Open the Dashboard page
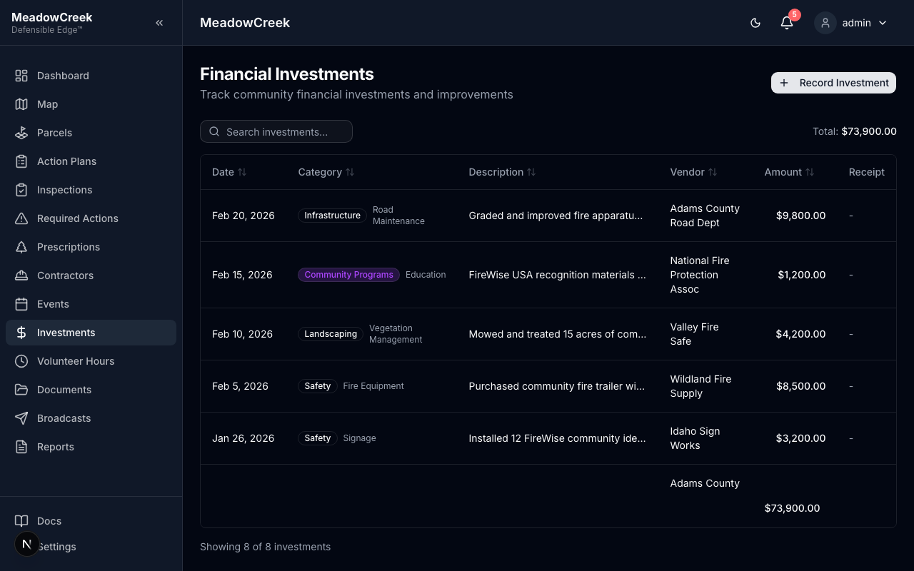The height and width of the screenshot is (571, 914). (x=91, y=76)
